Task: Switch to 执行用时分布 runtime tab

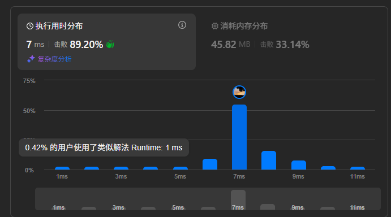Action: pos(106,42)
